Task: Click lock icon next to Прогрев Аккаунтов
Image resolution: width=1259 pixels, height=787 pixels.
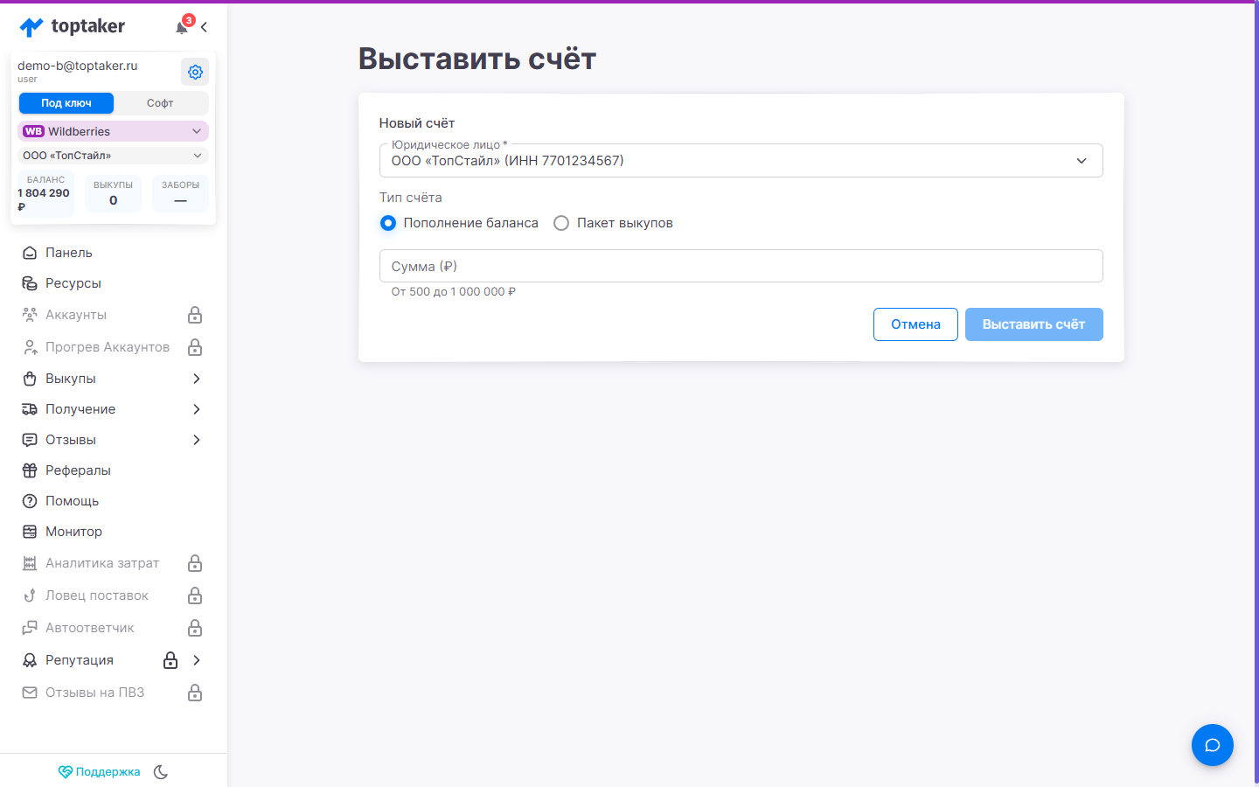Action: [195, 347]
